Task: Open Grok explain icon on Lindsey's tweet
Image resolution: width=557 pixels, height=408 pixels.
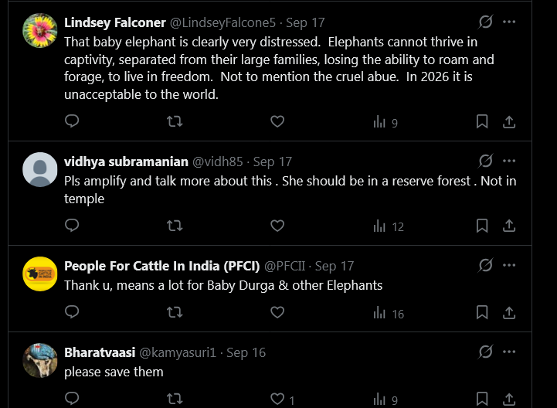Action: click(x=485, y=22)
